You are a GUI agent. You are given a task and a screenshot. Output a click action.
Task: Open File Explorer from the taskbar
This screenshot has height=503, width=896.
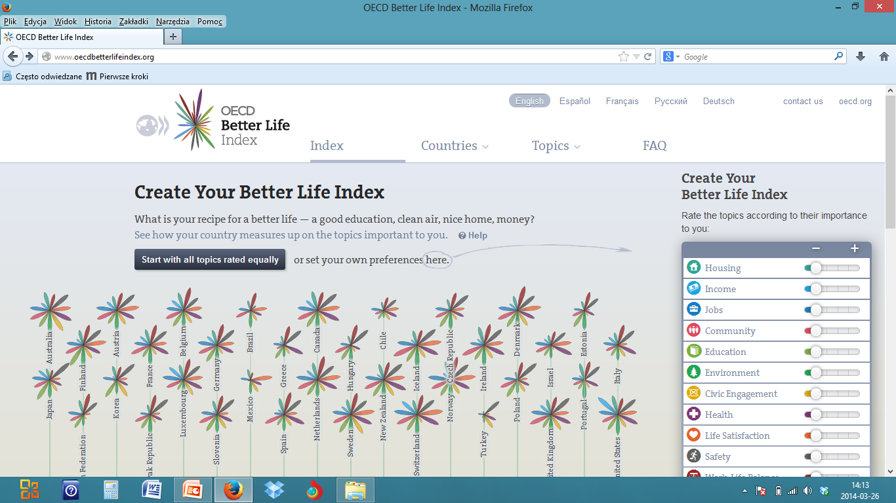click(356, 489)
